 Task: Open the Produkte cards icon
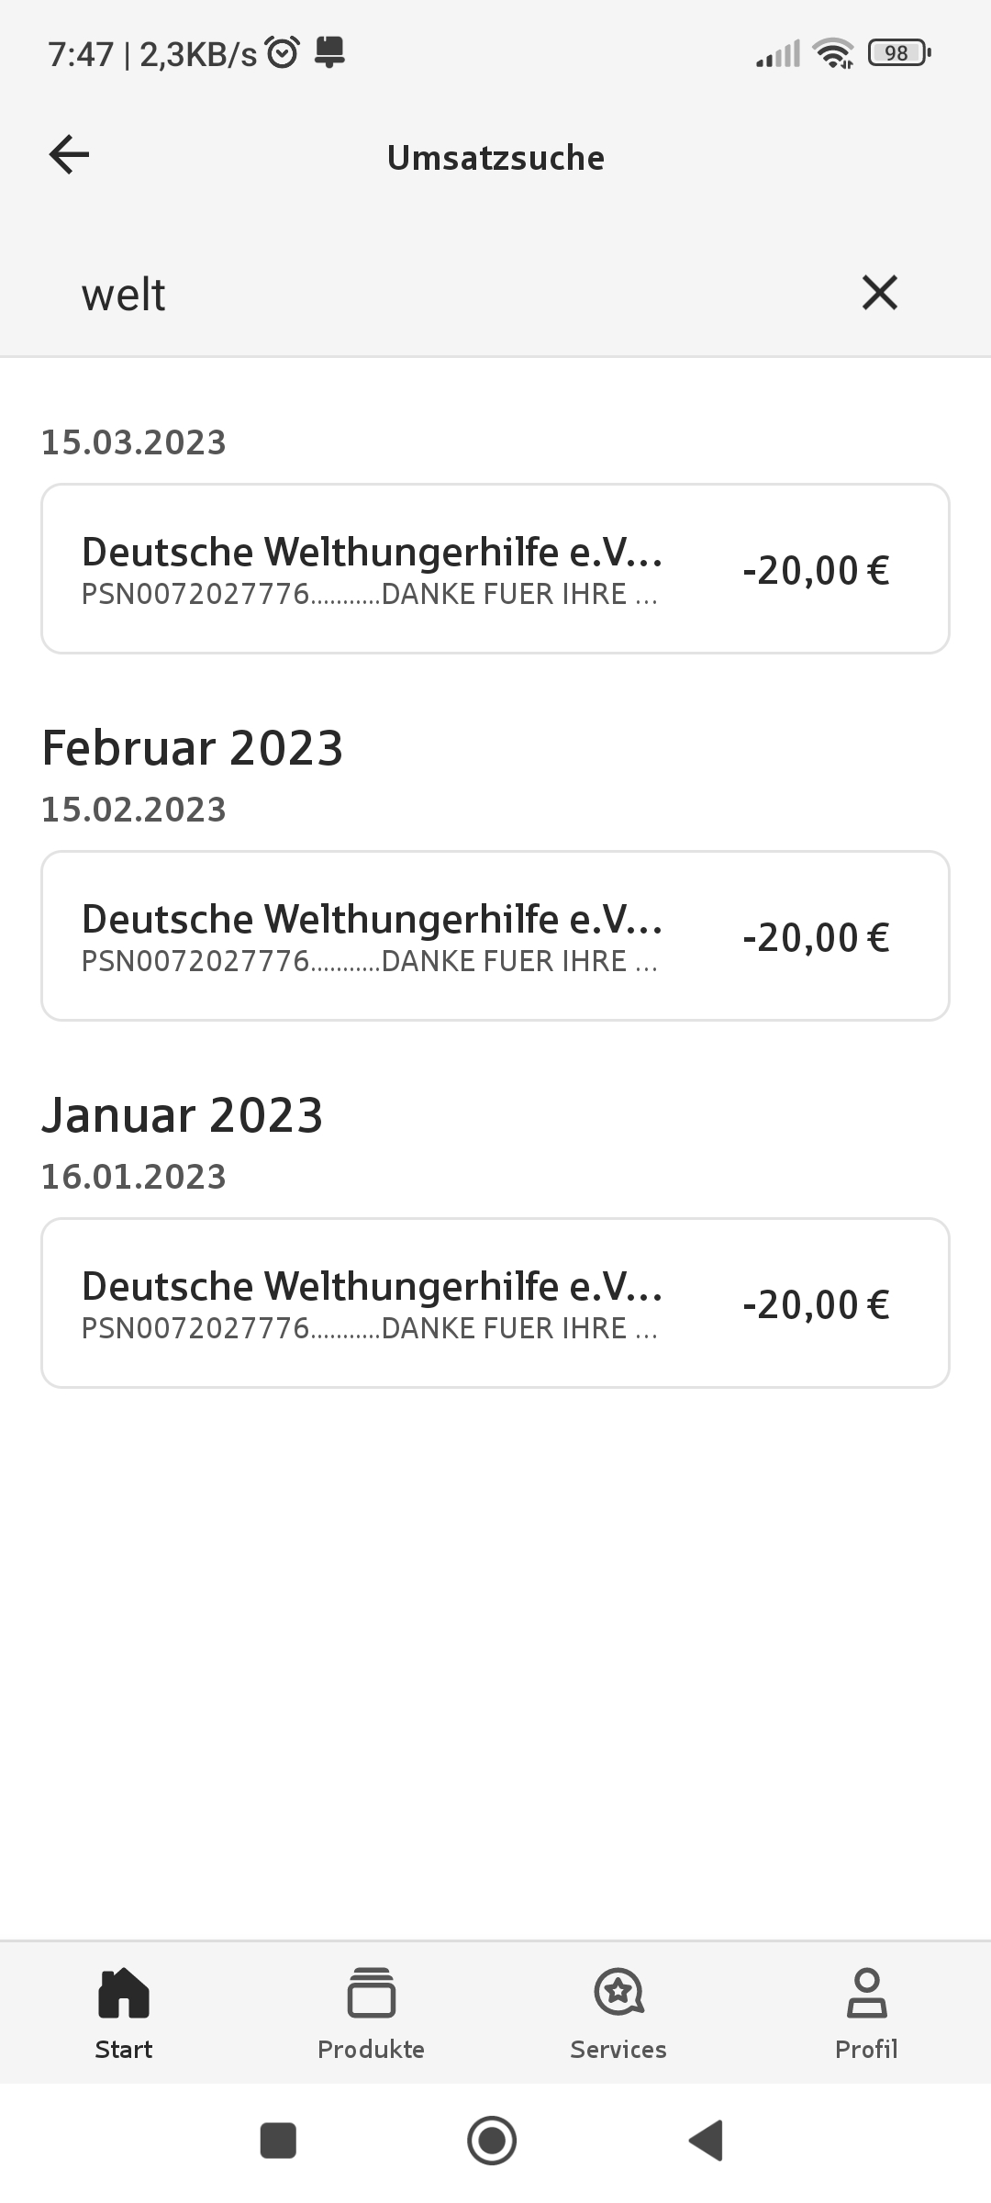371,1994
